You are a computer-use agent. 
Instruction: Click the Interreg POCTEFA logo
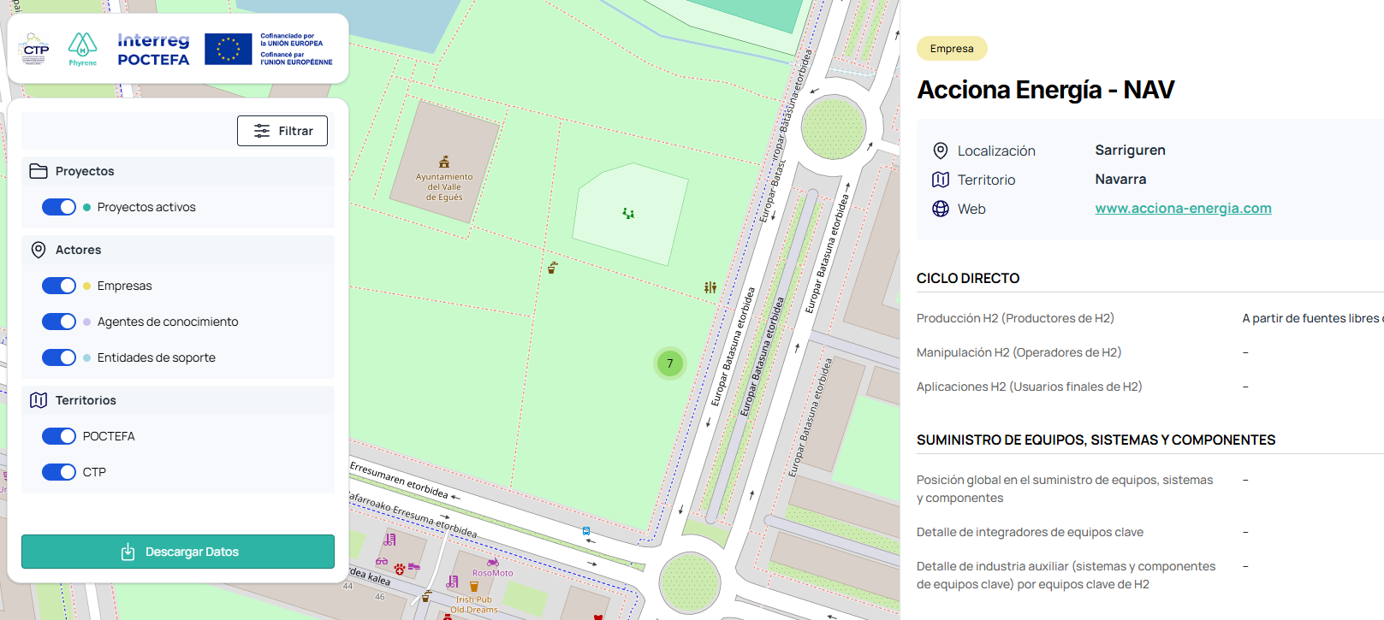[153, 49]
